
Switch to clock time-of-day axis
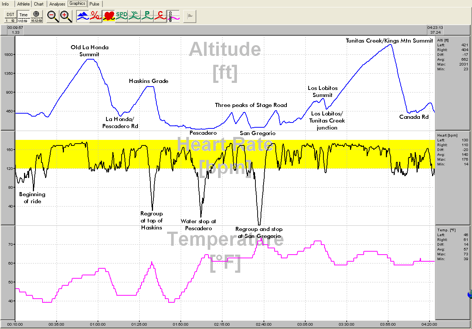click(36, 17)
